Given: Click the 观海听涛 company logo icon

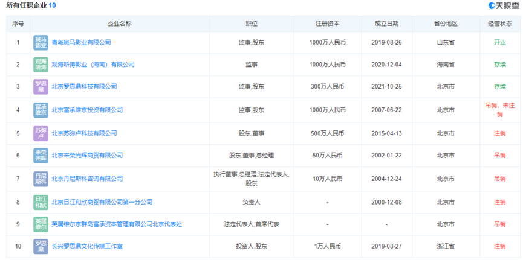Looking at the screenshot, I should [41, 65].
